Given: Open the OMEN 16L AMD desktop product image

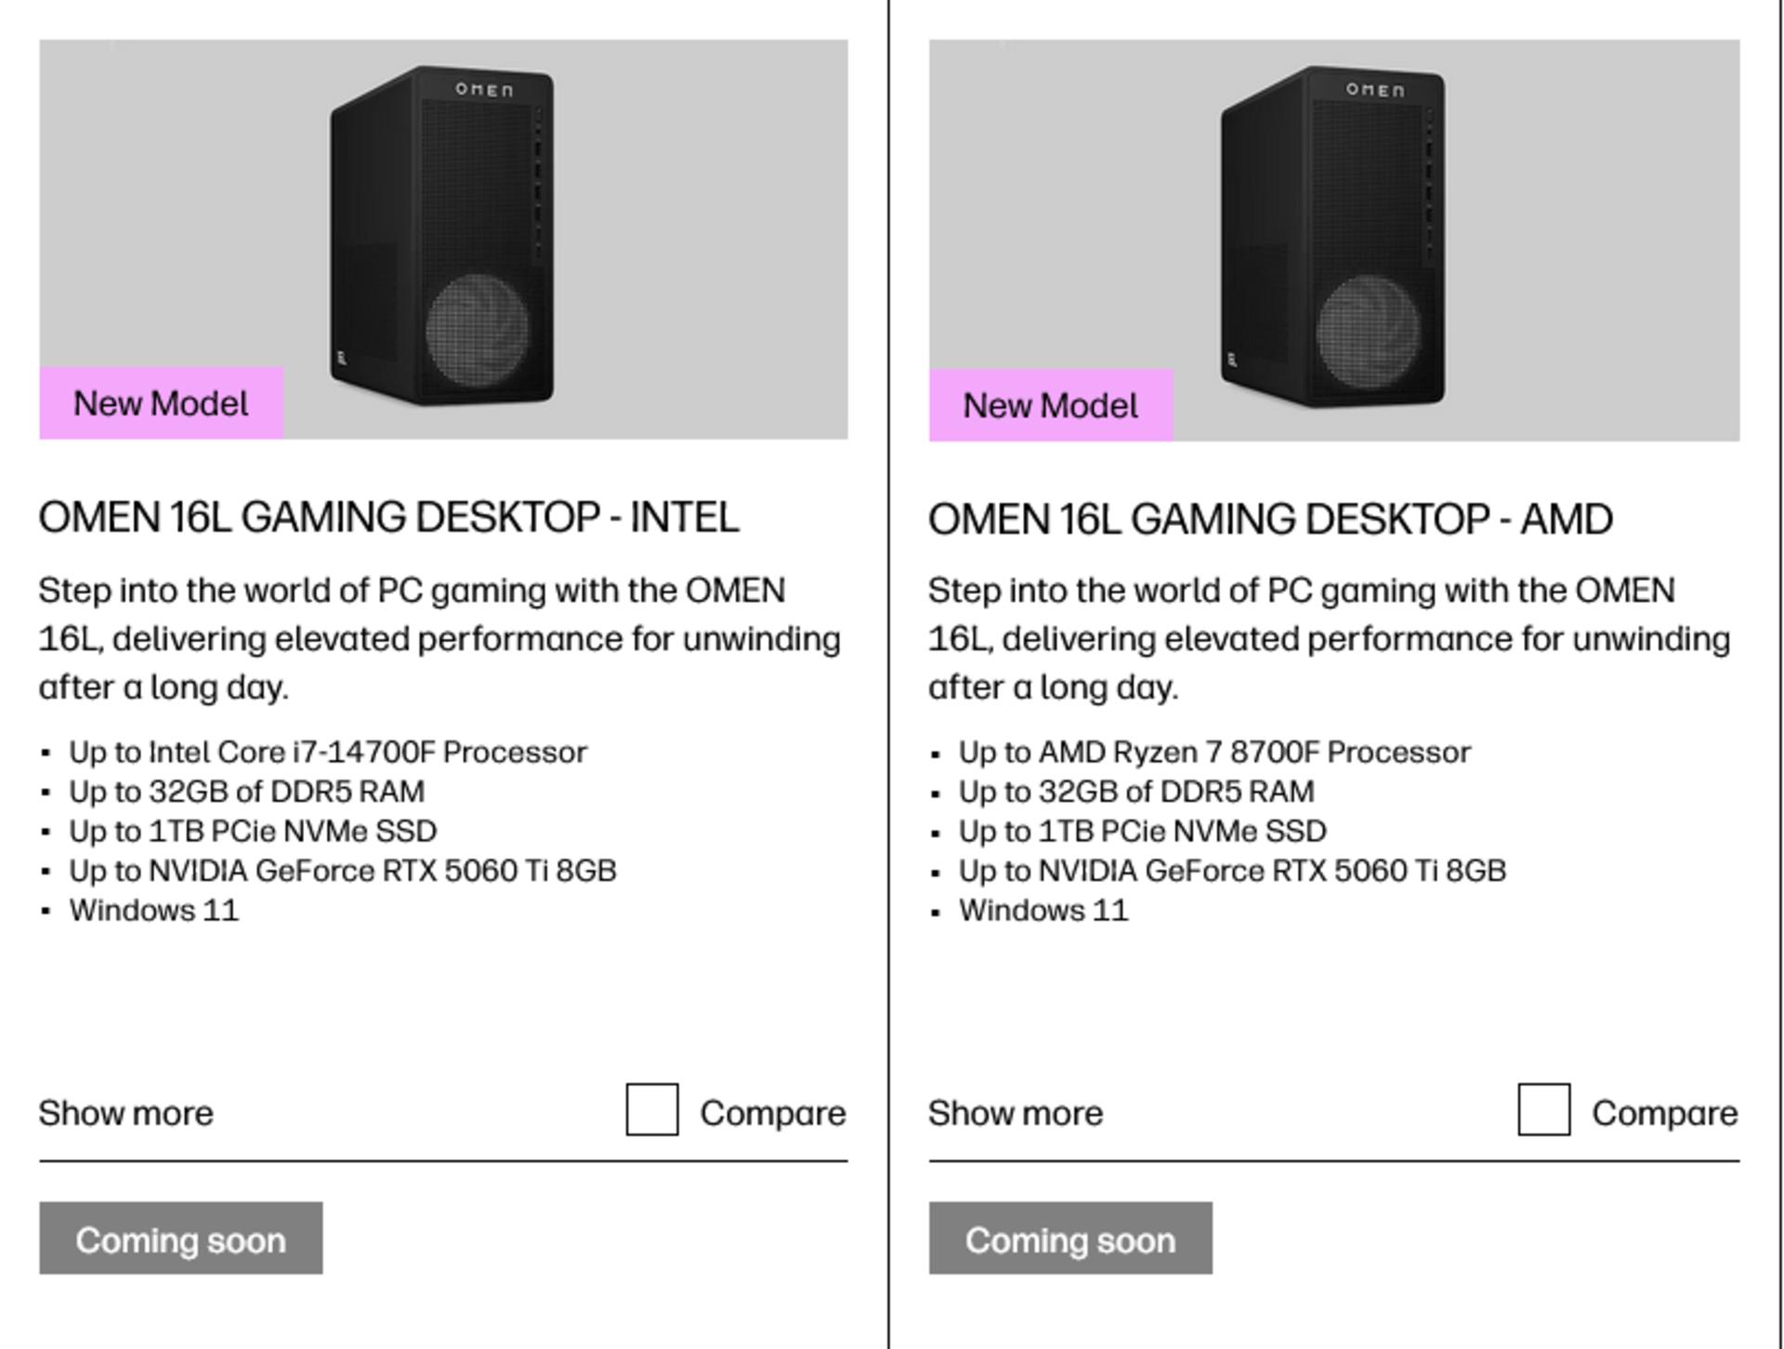Looking at the screenshot, I should tap(1334, 240).
